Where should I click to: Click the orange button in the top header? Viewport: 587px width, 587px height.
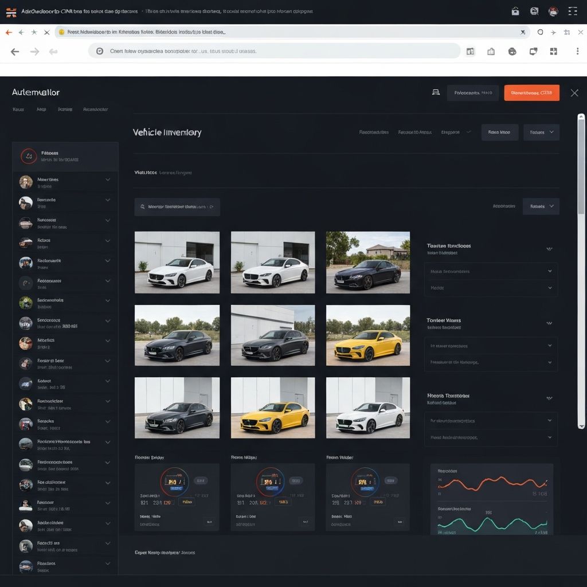coord(531,93)
